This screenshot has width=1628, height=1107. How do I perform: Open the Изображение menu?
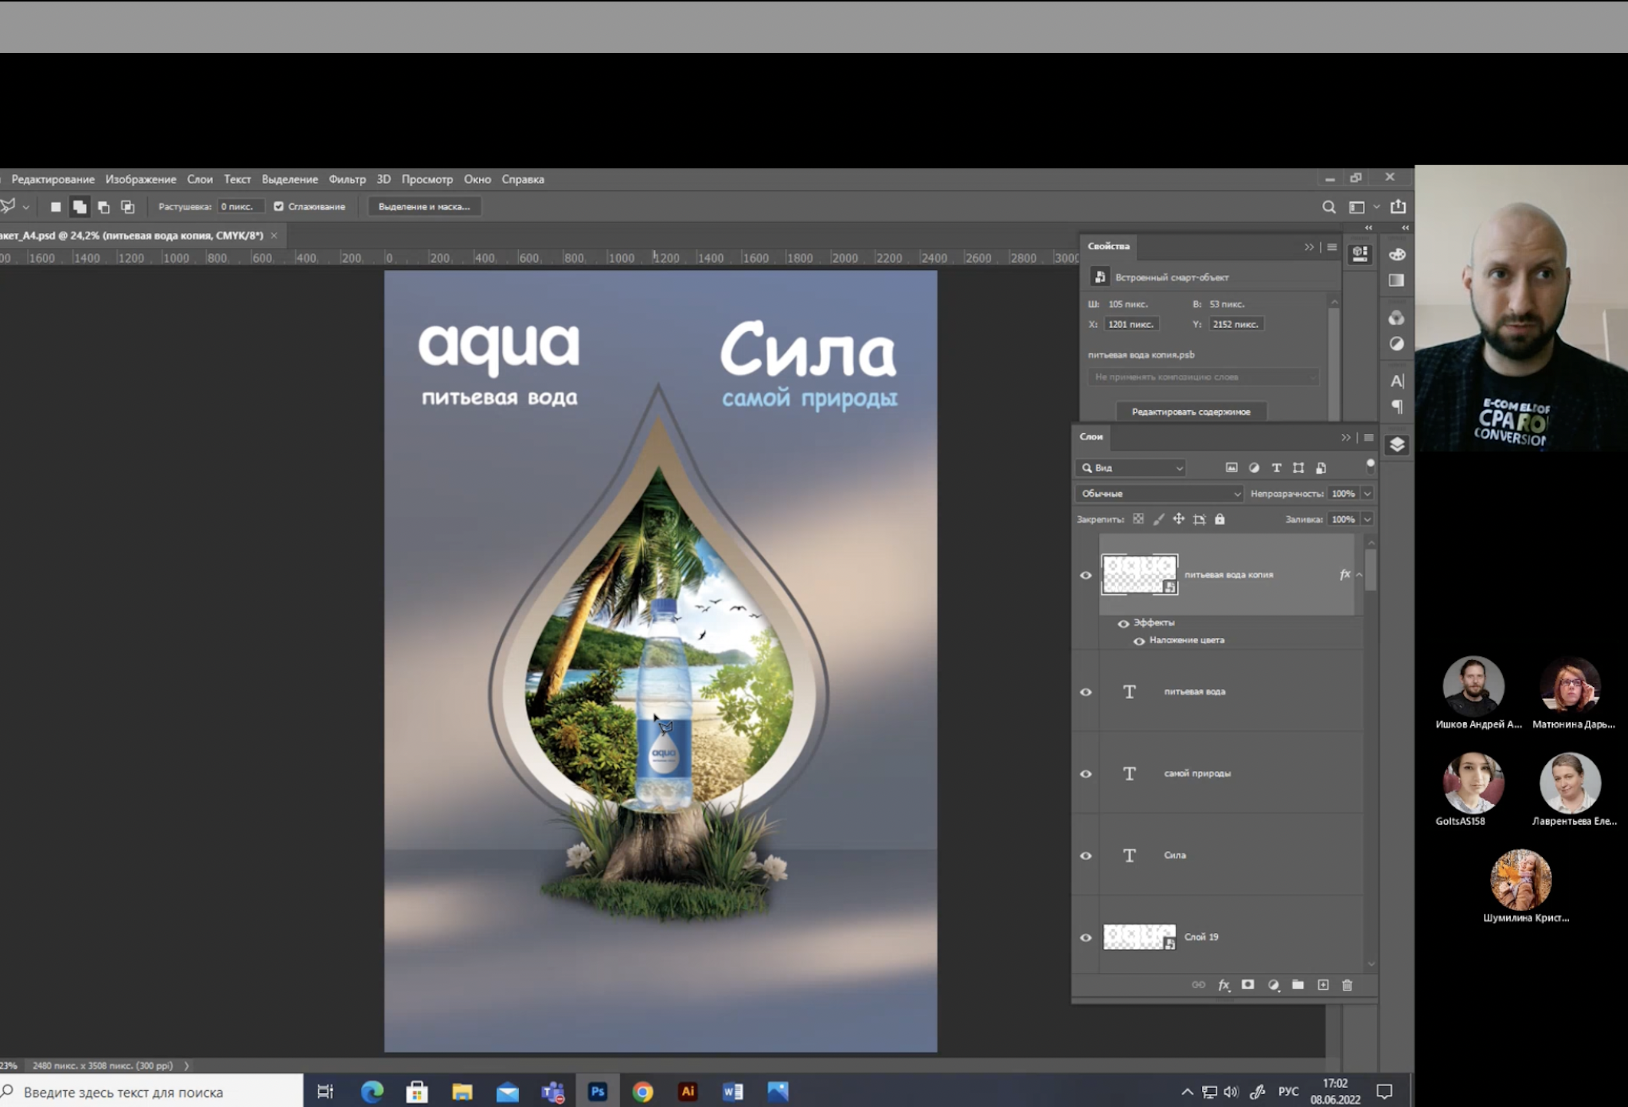[140, 179]
